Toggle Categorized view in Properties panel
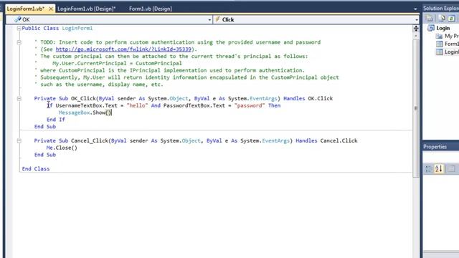The image size is (459, 258). tap(428, 169)
